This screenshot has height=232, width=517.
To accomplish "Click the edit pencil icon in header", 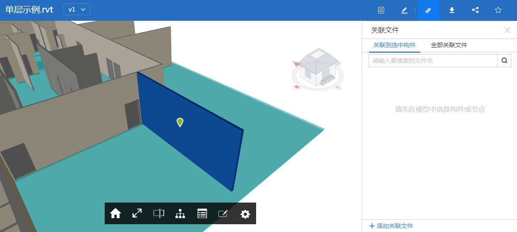I will (x=405, y=10).
